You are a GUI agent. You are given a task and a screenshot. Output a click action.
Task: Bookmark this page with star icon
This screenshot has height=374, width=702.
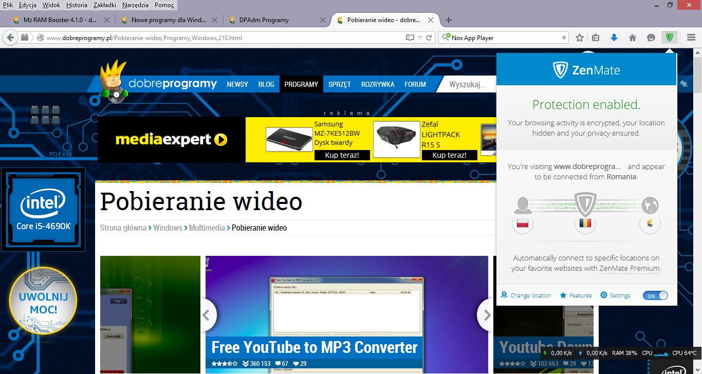(x=580, y=38)
